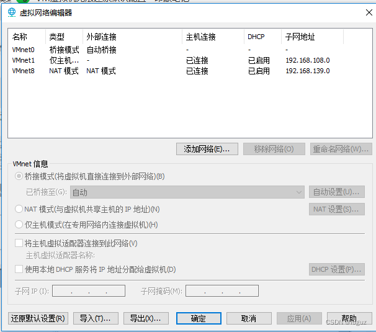376x332 pixels.
Task: Click the 添加网络(E) button
Action: [207, 149]
